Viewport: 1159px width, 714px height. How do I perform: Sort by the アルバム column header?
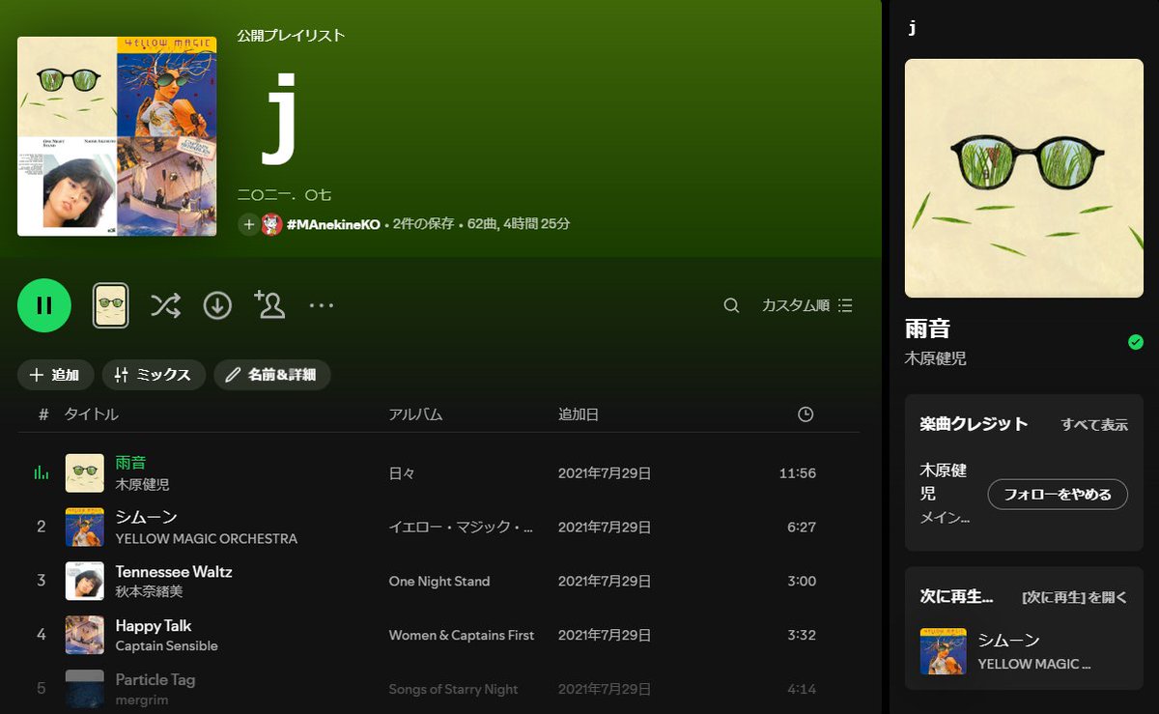[415, 414]
